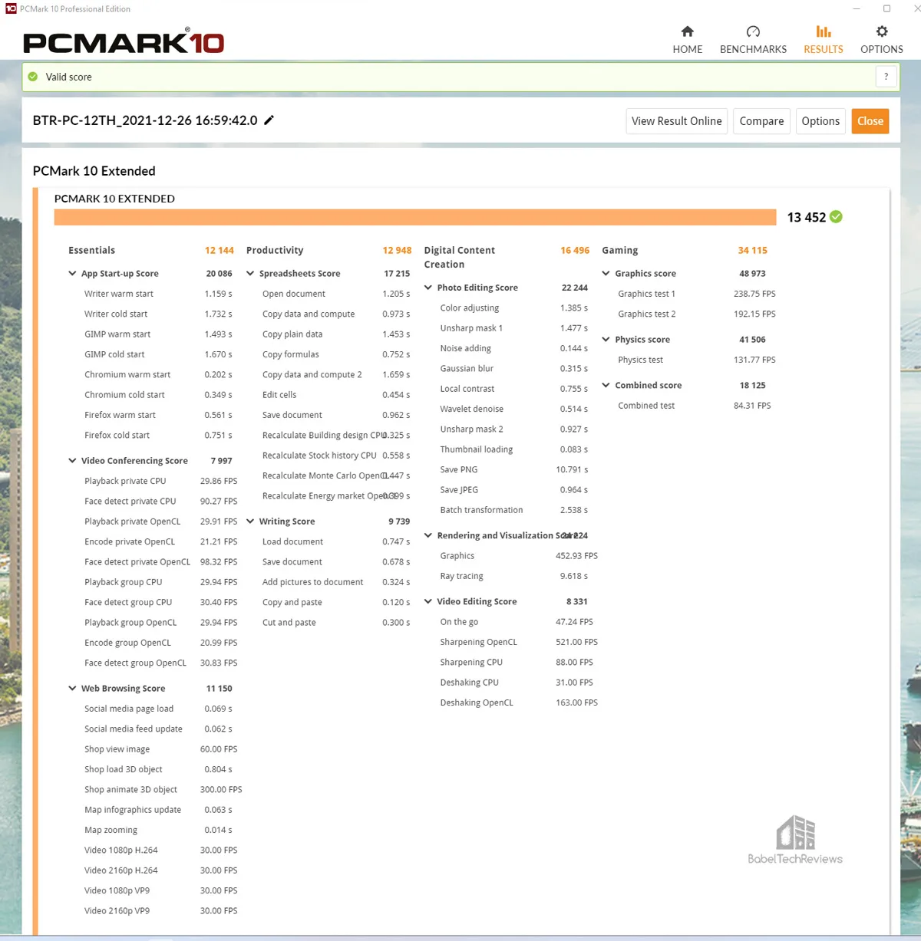Image resolution: width=921 pixels, height=941 pixels.
Task: Collapse Graphics score section
Action: [606, 274]
